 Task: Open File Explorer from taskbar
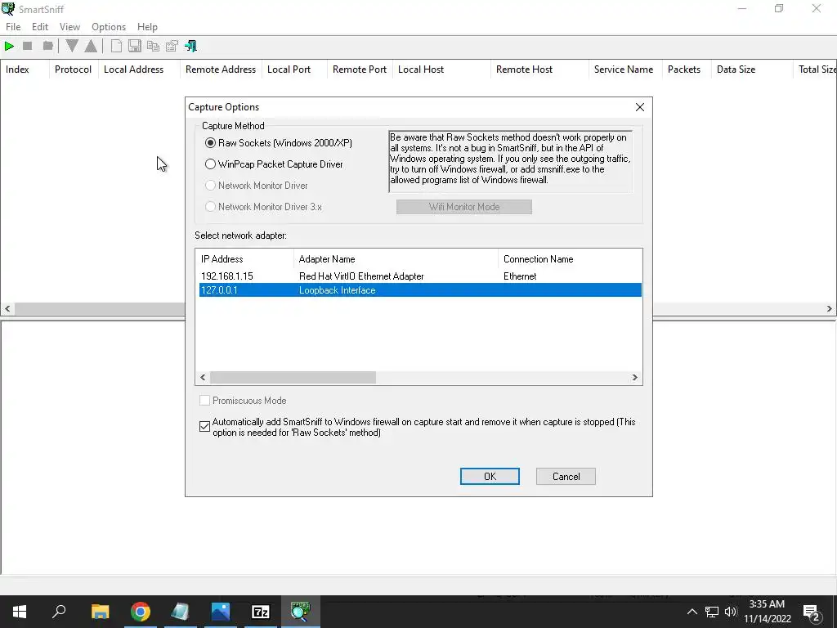tap(100, 612)
